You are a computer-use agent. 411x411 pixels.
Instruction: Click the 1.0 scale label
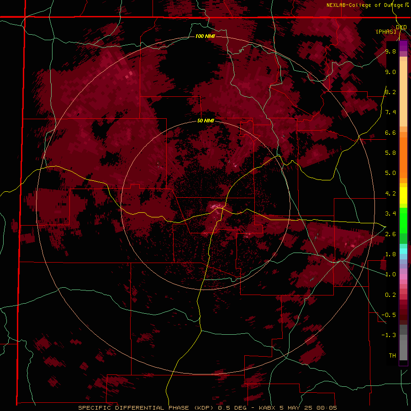click(x=390, y=274)
